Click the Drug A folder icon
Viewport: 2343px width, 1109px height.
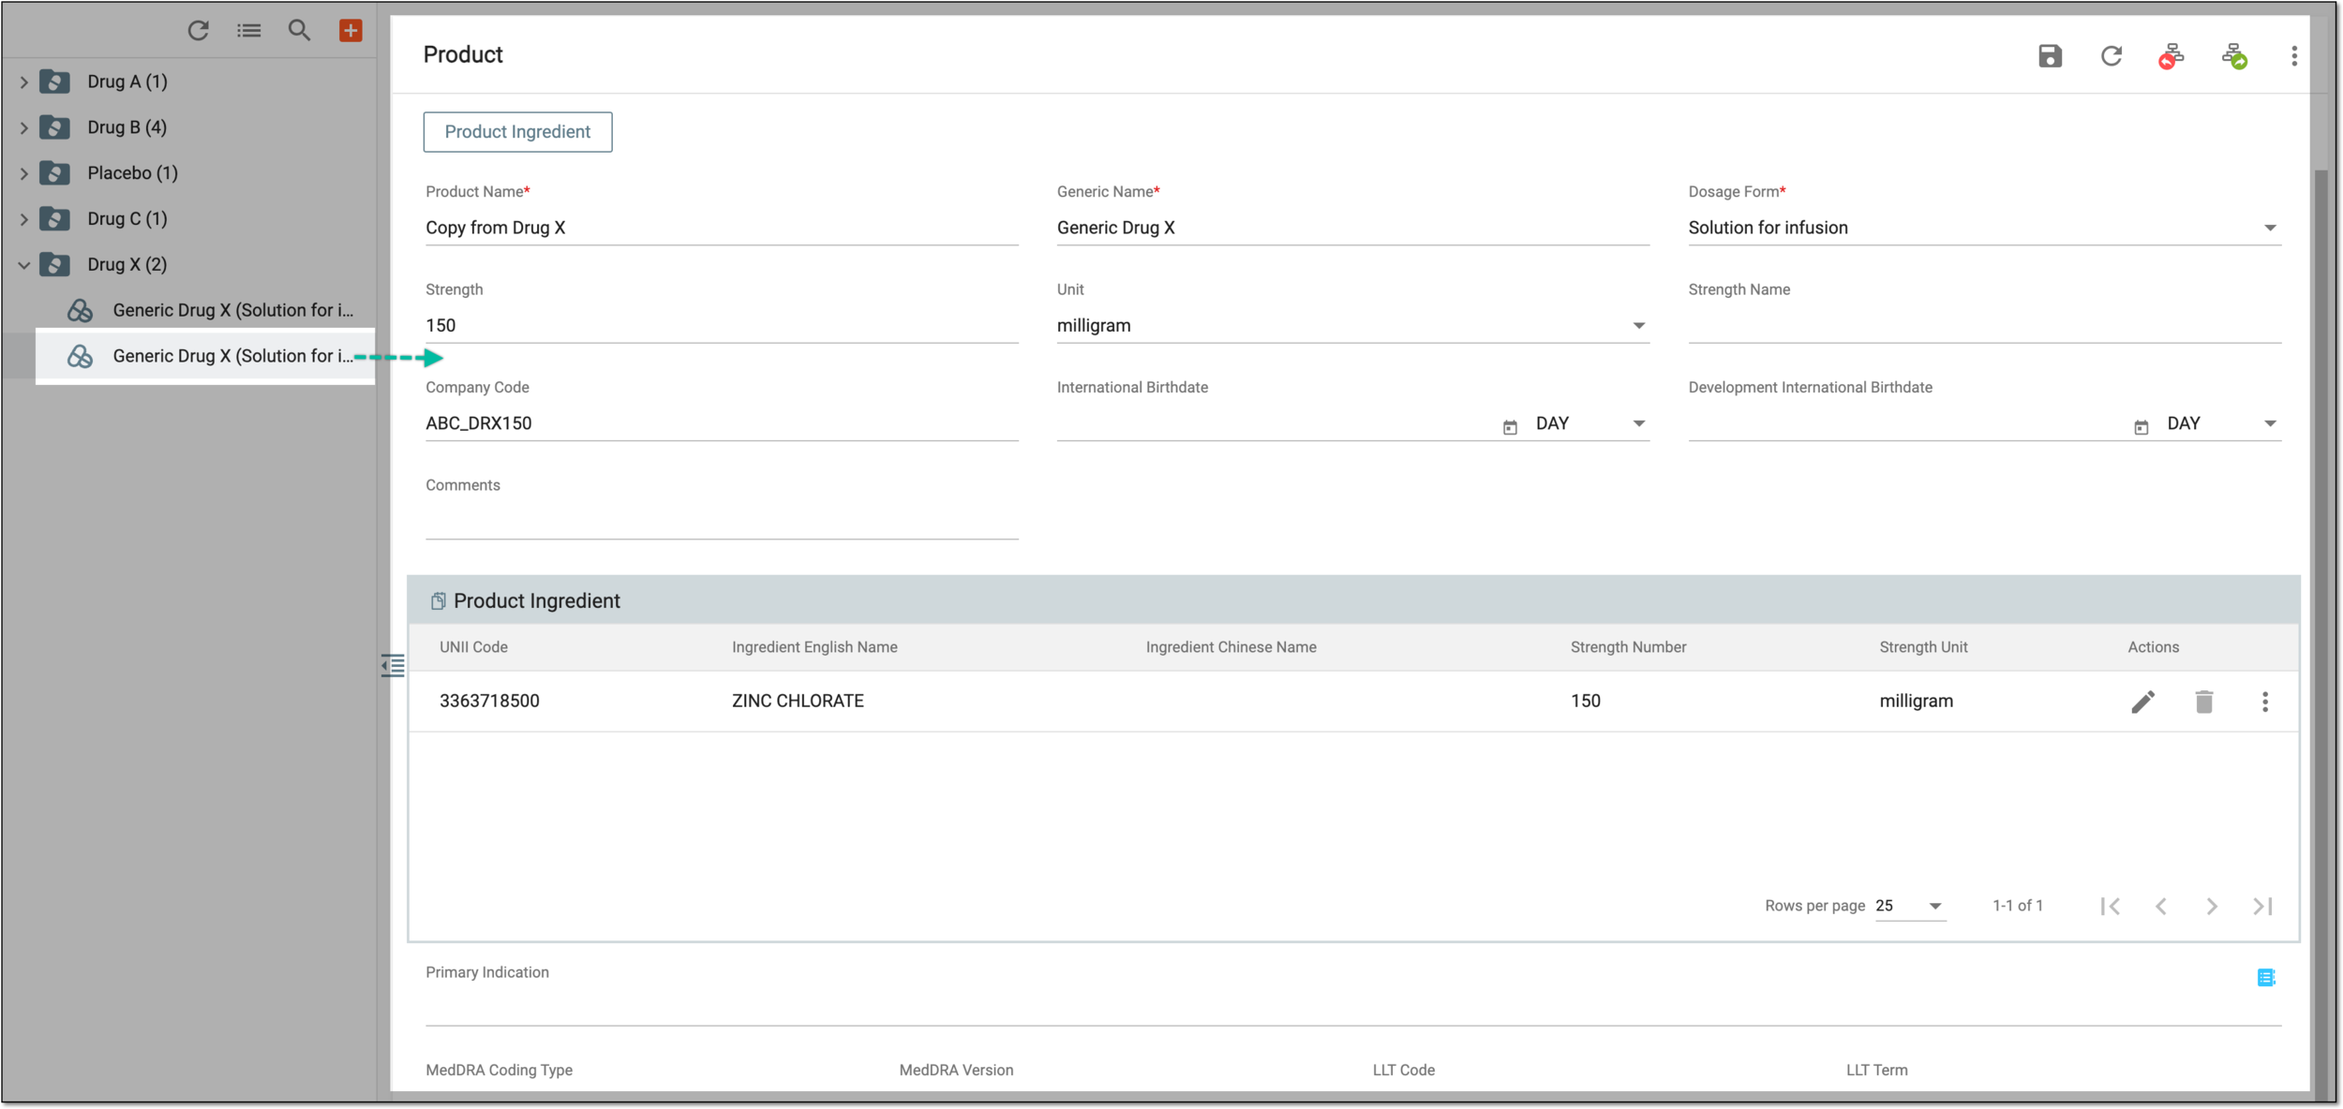click(x=55, y=81)
